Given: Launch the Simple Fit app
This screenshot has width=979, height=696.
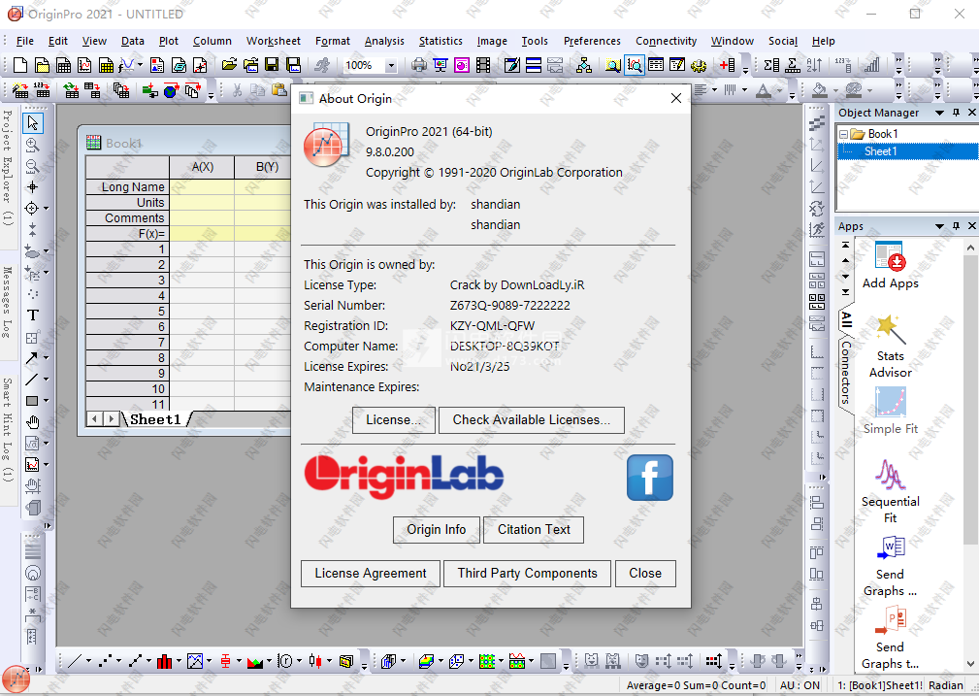Looking at the screenshot, I should pyautogui.click(x=891, y=412).
